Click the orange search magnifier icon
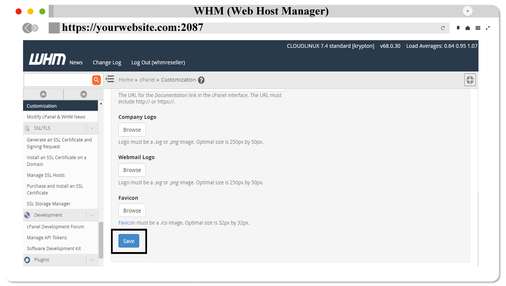The width and height of the screenshot is (506, 286). pos(96,80)
